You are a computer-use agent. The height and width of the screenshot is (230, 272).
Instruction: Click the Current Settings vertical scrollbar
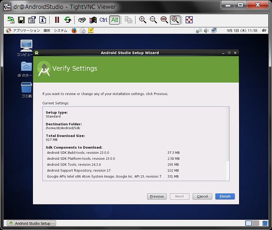pyautogui.click(x=228, y=144)
